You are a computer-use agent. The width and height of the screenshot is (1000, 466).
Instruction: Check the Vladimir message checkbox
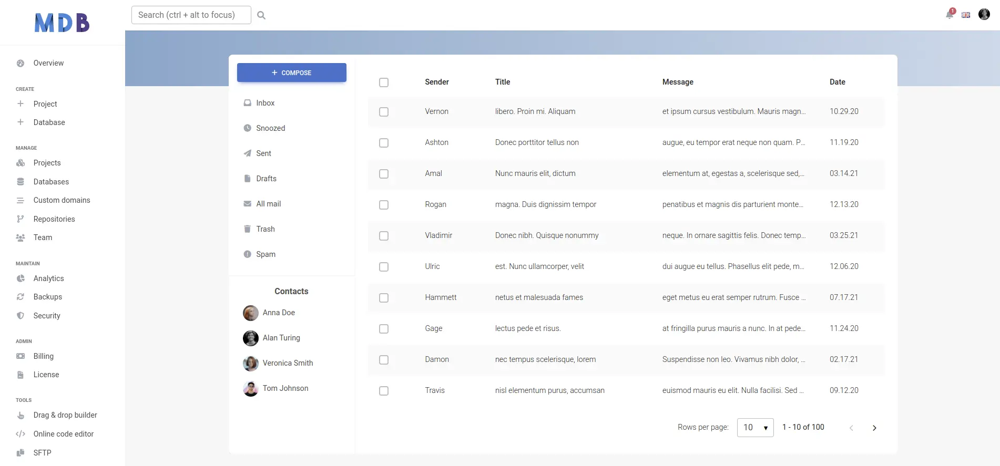click(x=384, y=236)
